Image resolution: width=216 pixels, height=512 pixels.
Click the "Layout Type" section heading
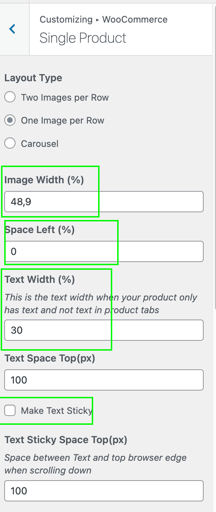click(x=33, y=78)
